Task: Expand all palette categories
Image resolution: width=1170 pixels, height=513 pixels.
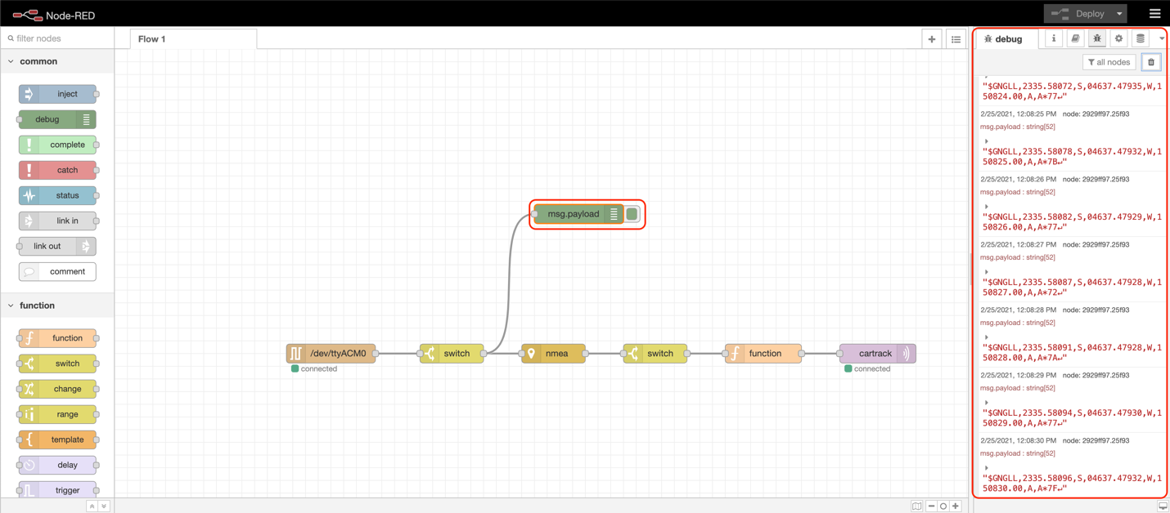Action: click(104, 506)
